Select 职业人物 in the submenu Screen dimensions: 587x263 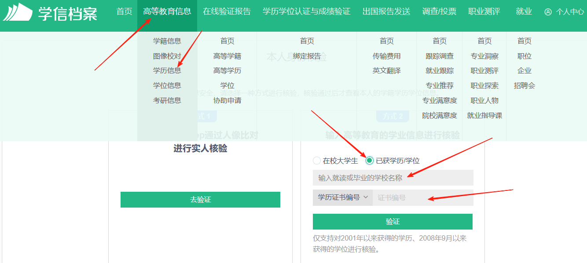tap(484, 100)
